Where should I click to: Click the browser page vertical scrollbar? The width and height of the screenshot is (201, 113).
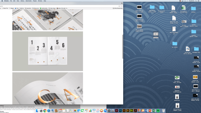tap(123, 47)
